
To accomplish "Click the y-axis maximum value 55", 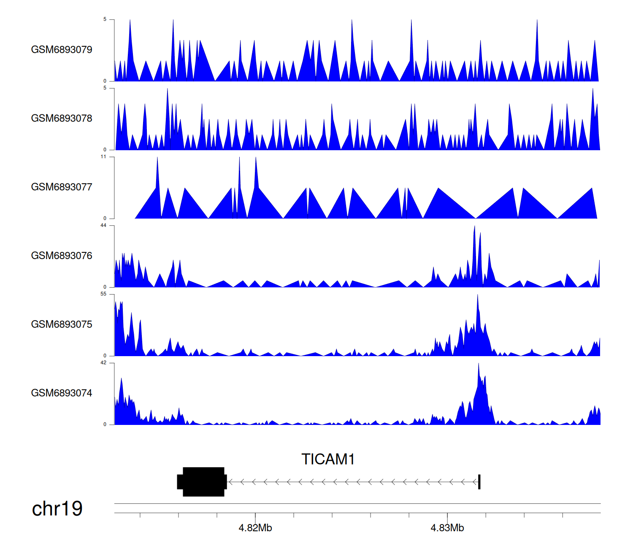I will 103,294.
